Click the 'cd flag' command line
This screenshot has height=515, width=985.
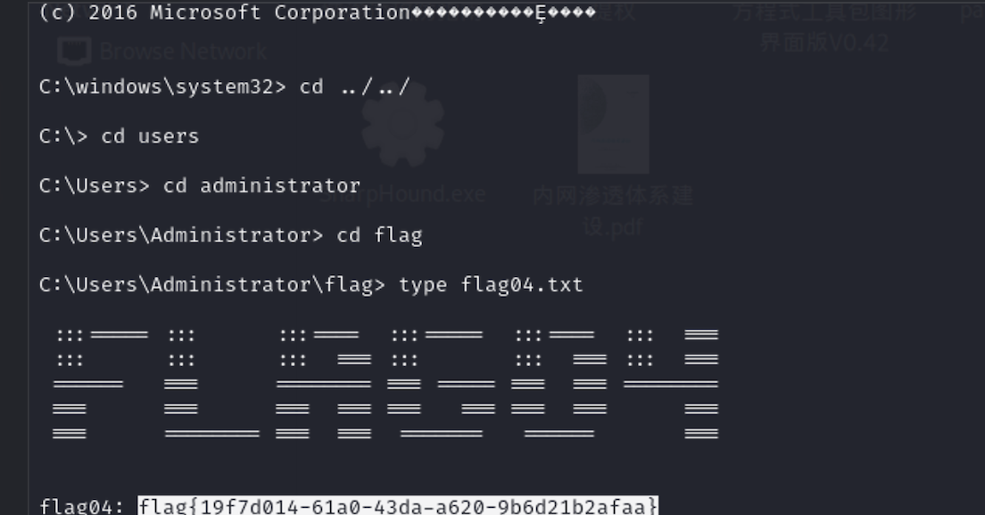point(230,235)
